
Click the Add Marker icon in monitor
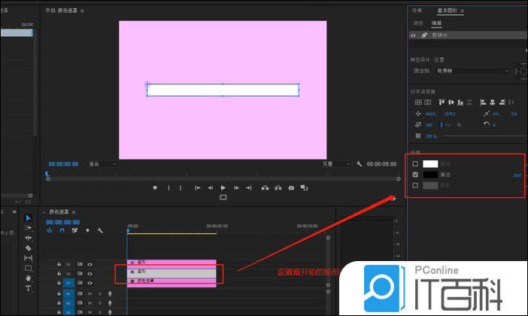[x=155, y=187]
